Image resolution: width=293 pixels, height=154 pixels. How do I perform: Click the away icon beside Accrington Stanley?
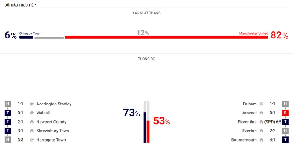coord(32,104)
